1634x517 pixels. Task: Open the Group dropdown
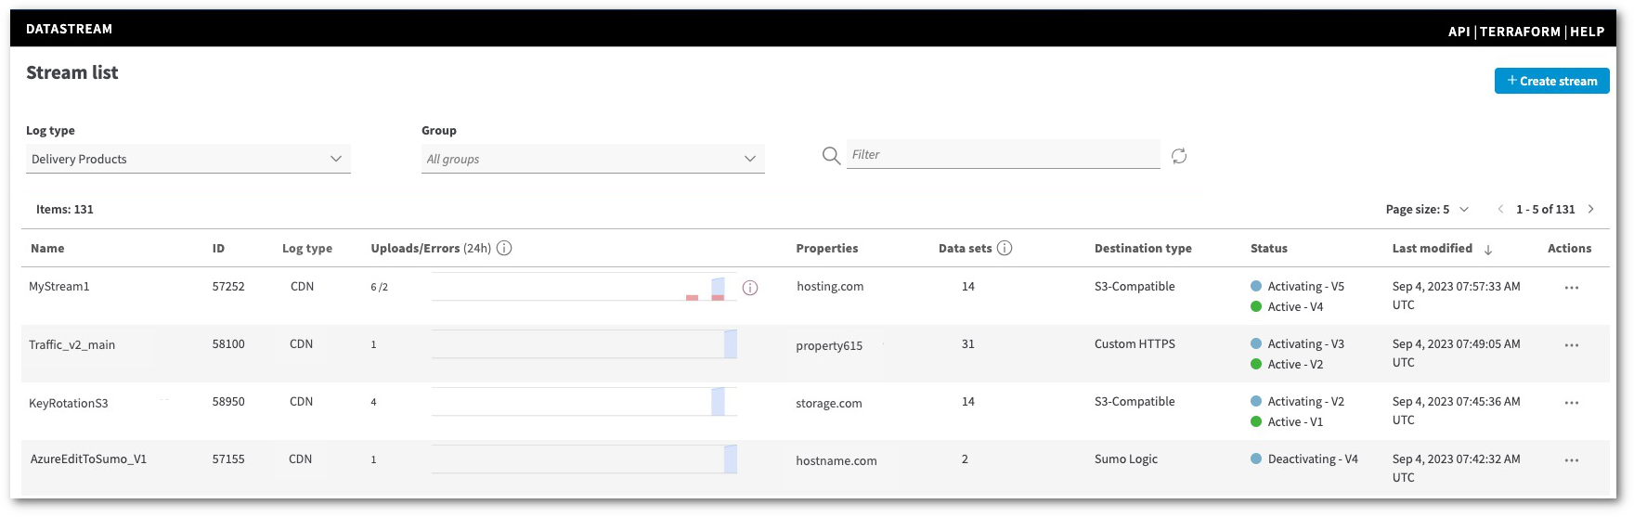click(592, 159)
